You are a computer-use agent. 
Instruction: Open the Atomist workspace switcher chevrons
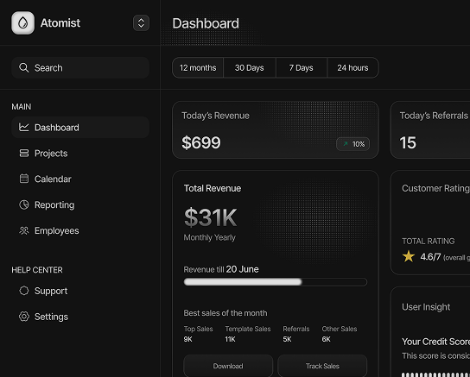point(141,23)
